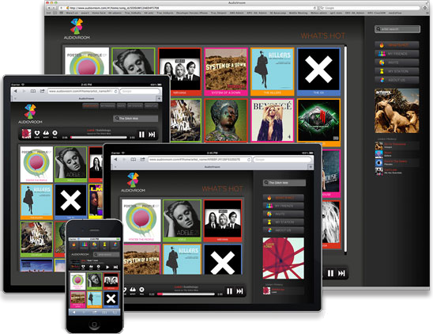The image size is (433, 334).
Task: Click scrollbar of desktop browser album grid
Action: [345, 150]
